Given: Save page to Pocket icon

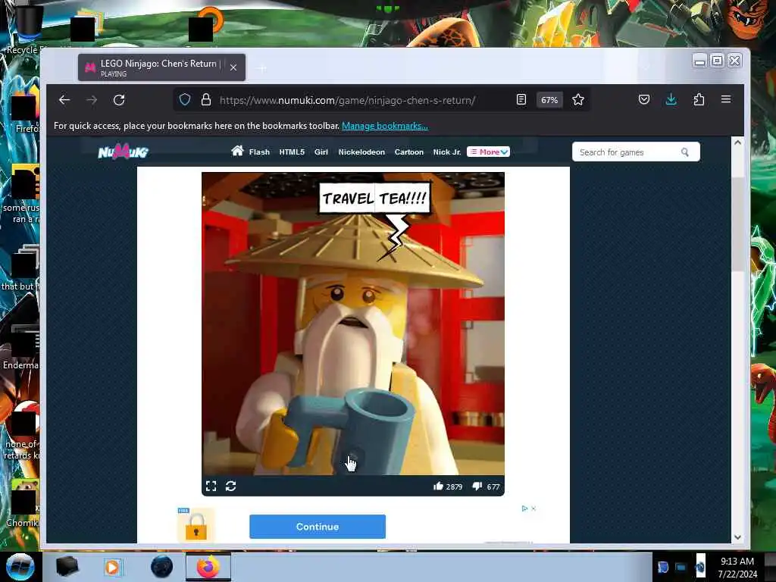Looking at the screenshot, I should 644,99.
